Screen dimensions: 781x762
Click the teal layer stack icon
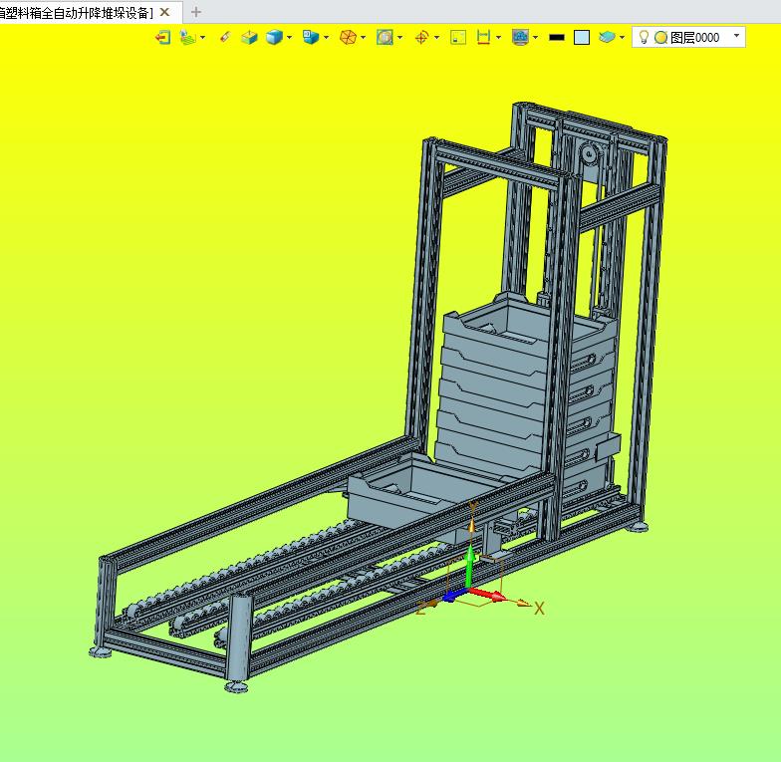[607, 38]
